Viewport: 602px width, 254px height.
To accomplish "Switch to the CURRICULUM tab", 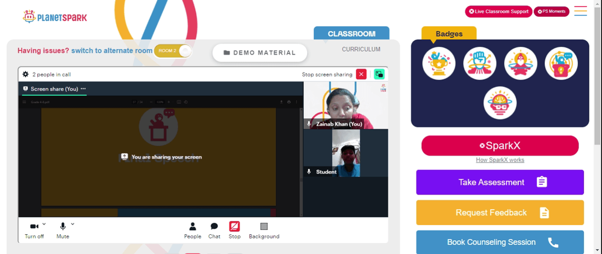I will pyautogui.click(x=361, y=49).
